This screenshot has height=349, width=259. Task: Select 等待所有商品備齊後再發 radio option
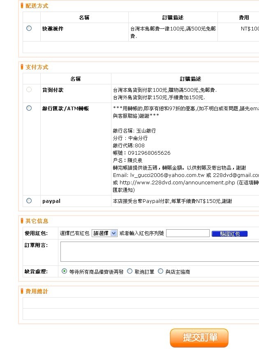[64, 271]
